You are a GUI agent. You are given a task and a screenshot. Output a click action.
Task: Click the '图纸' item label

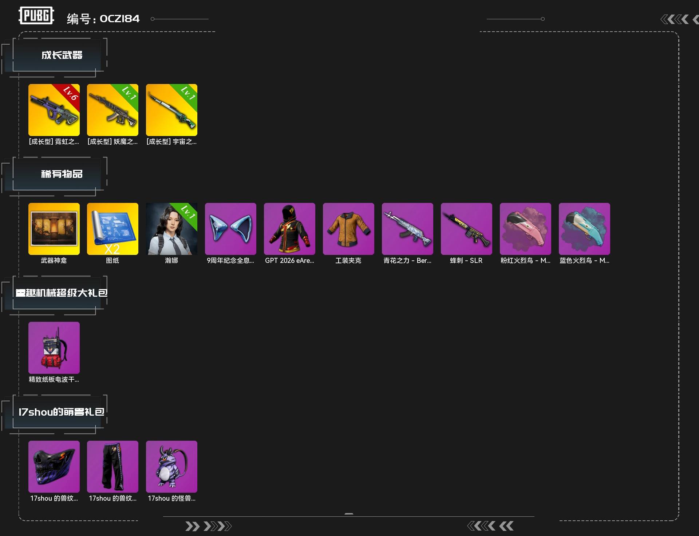tap(112, 261)
